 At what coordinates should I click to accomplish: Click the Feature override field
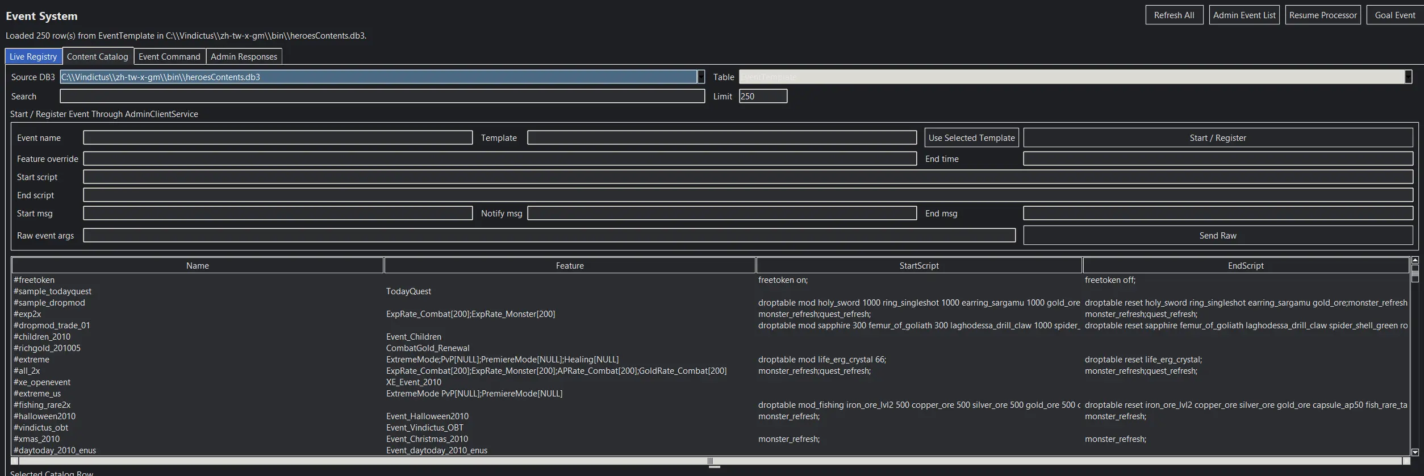click(500, 158)
